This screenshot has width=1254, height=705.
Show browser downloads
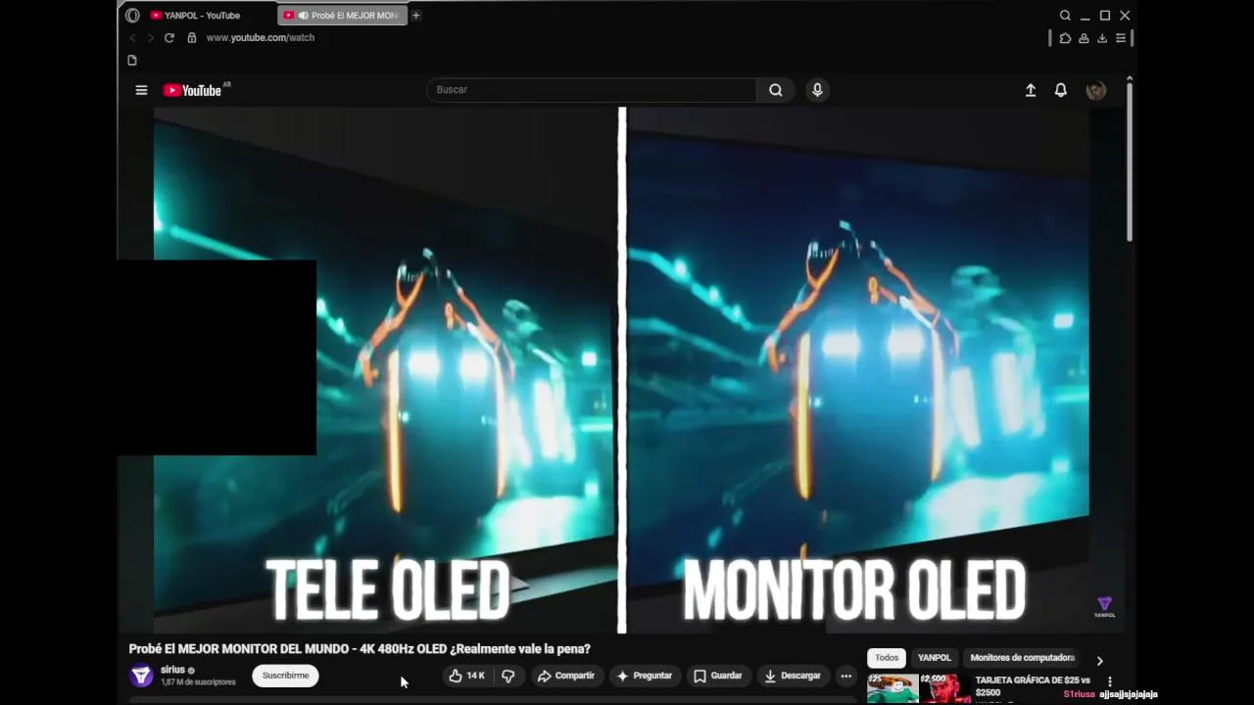pyautogui.click(x=1102, y=38)
